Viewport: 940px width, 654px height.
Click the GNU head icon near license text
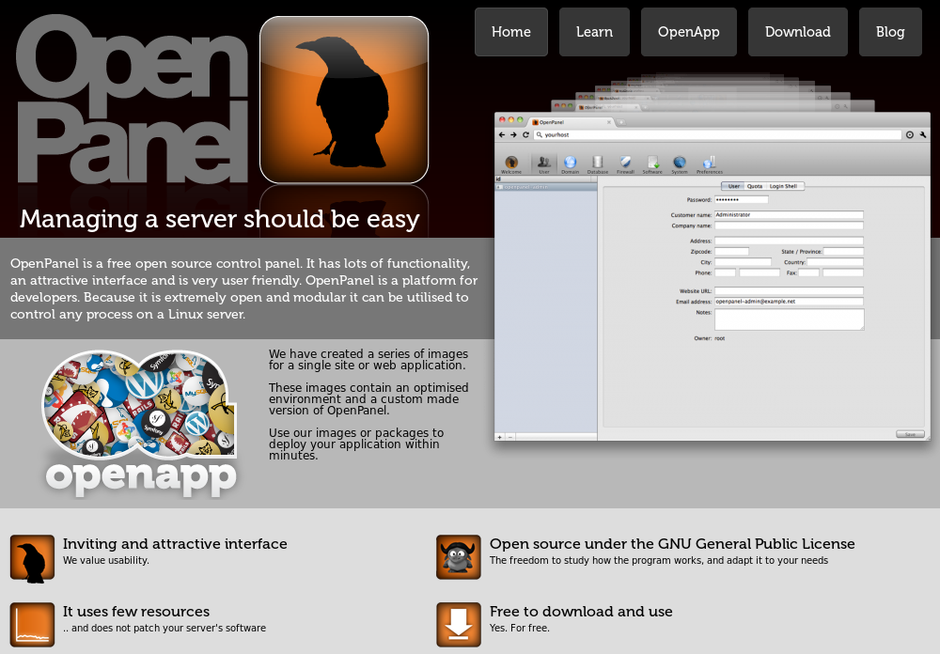pyautogui.click(x=458, y=557)
